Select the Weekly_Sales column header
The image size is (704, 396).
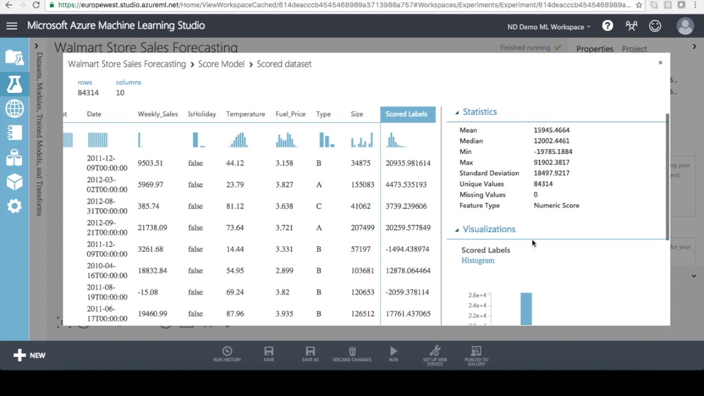[158, 114]
